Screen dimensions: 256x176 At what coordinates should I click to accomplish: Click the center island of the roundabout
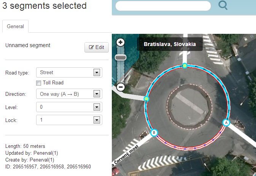(x=187, y=106)
